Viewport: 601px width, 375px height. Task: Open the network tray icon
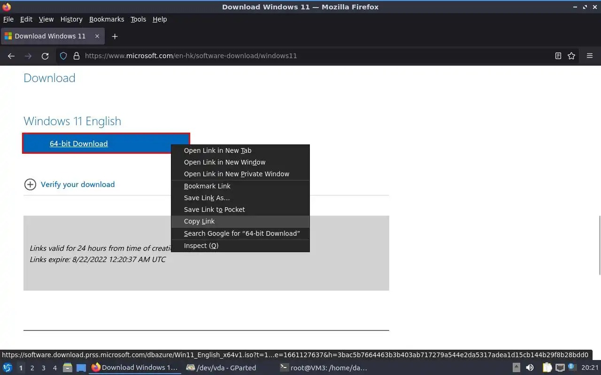coord(560,368)
